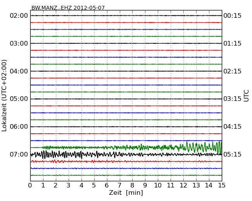Image resolution: width=252 pixels, height=201 pixels.
Task: Click the large green seismic trace above 07:00
Action: [x=126, y=147]
